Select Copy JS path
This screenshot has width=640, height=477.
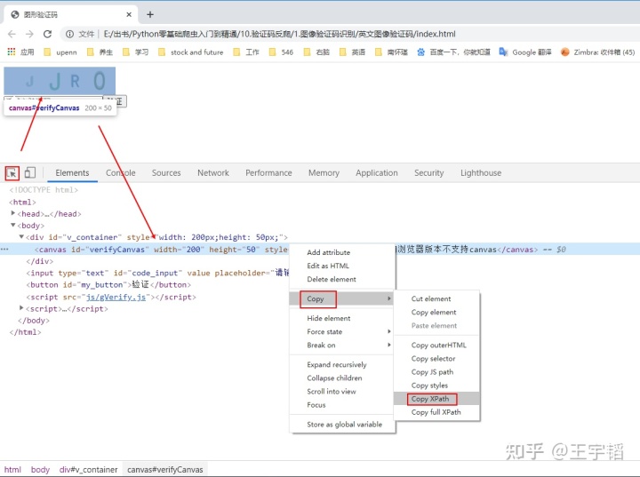(x=432, y=372)
